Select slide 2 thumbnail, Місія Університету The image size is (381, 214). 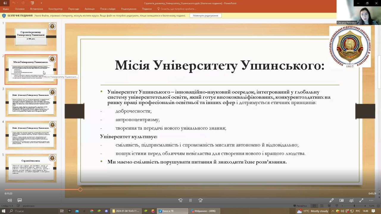pyautogui.click(x=31, y=70)
